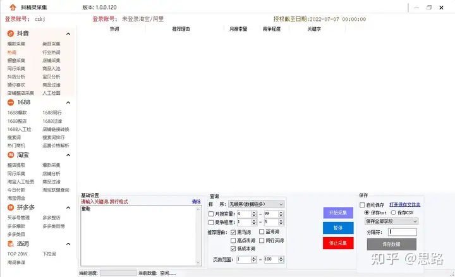The height and width of the screenshot is (277, 455).
Task: Open the 商品入池 menu item
Action: (51, 68)
